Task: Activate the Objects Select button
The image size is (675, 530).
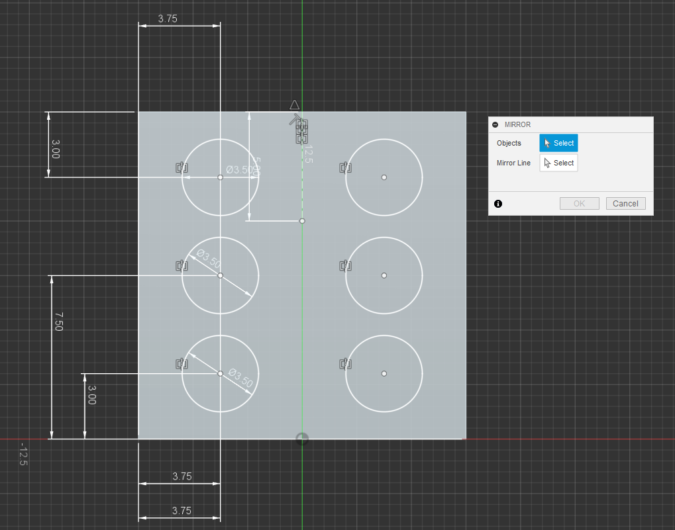Action: (x=558, y=143)
